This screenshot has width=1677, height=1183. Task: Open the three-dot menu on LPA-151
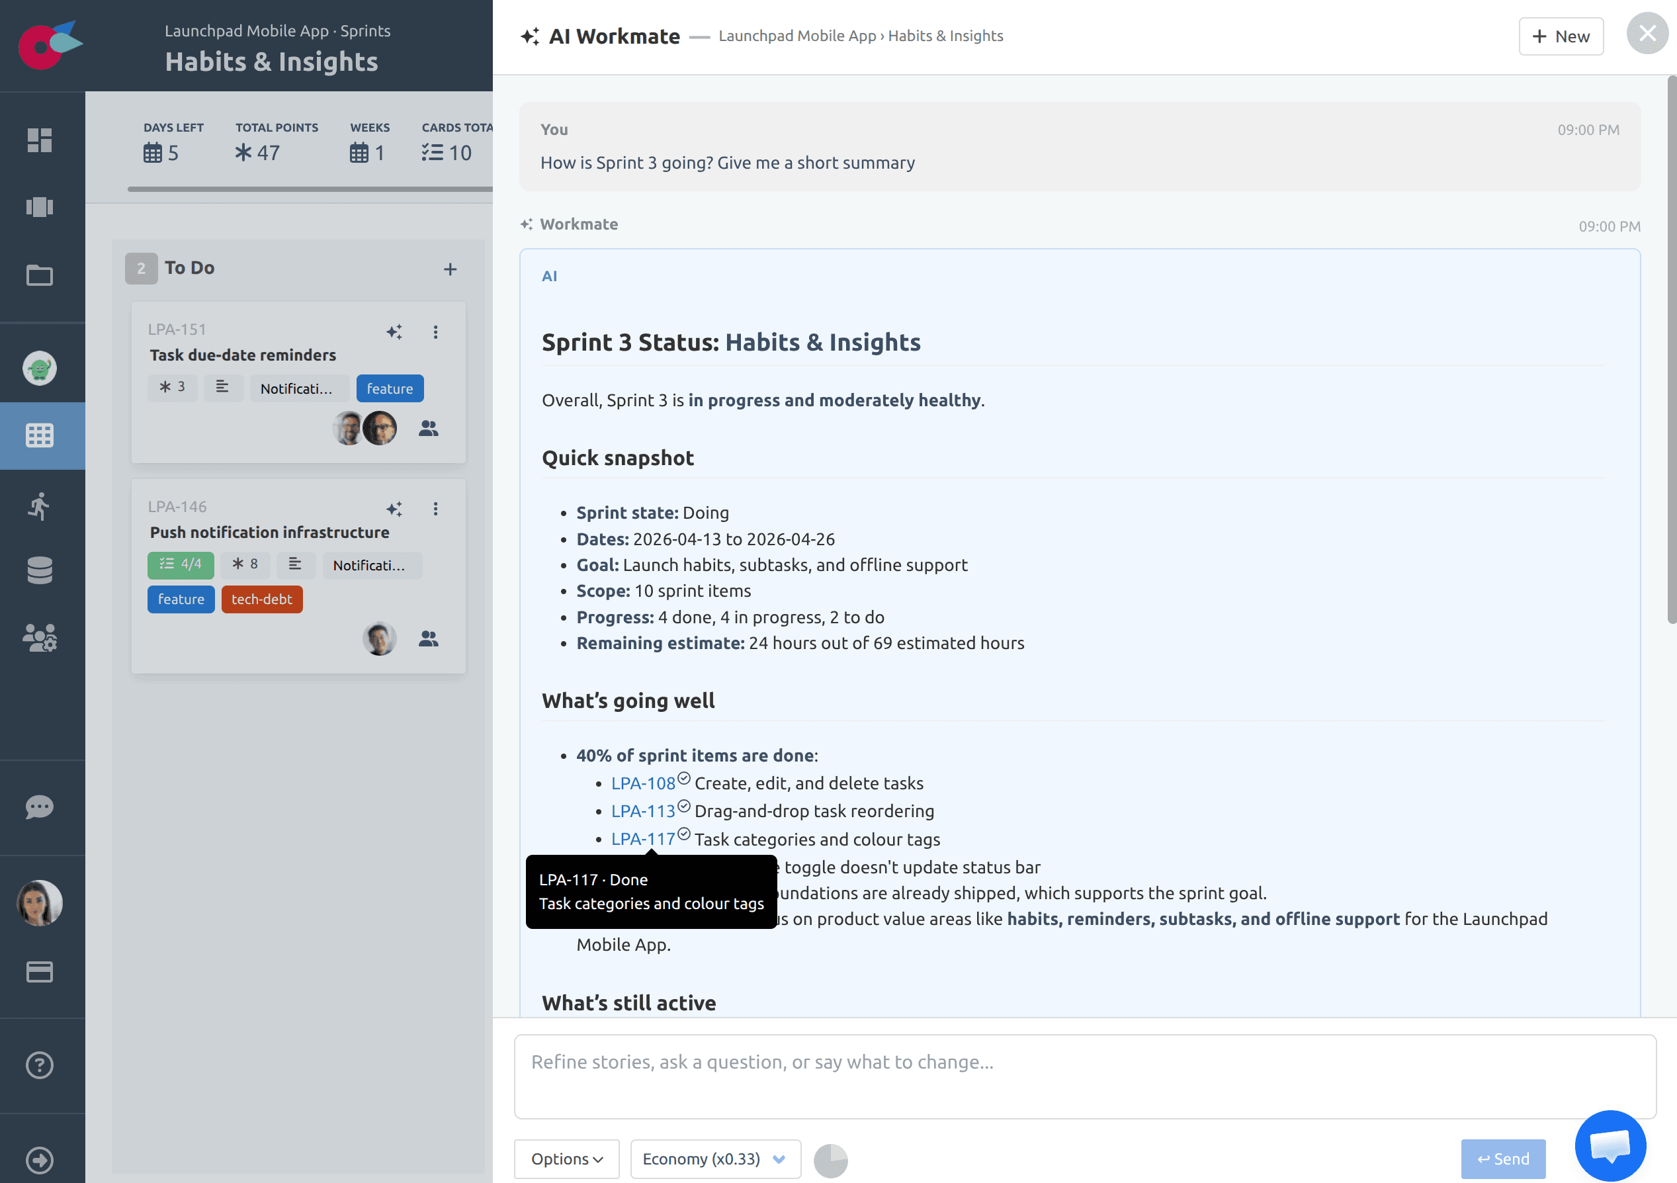point(436,331)
